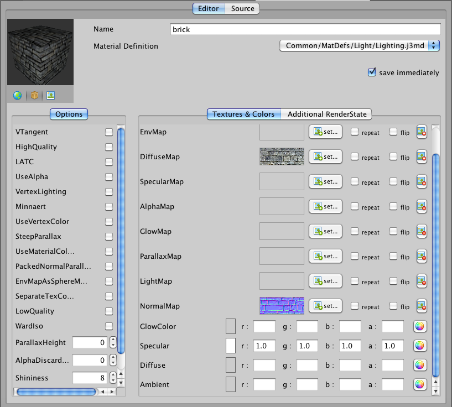Image resolution: width=452 pixels, height=407 pixels.
Task: Open the color picker for Ambient
Action: coord(420,384)
